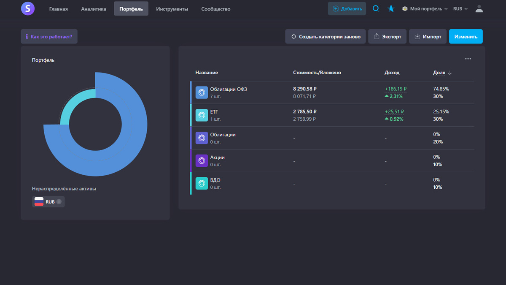Open the RUB currency dropdown
The width and height of the screenshot is (506, 285).
pyautogui.click(x=460, y=8)
